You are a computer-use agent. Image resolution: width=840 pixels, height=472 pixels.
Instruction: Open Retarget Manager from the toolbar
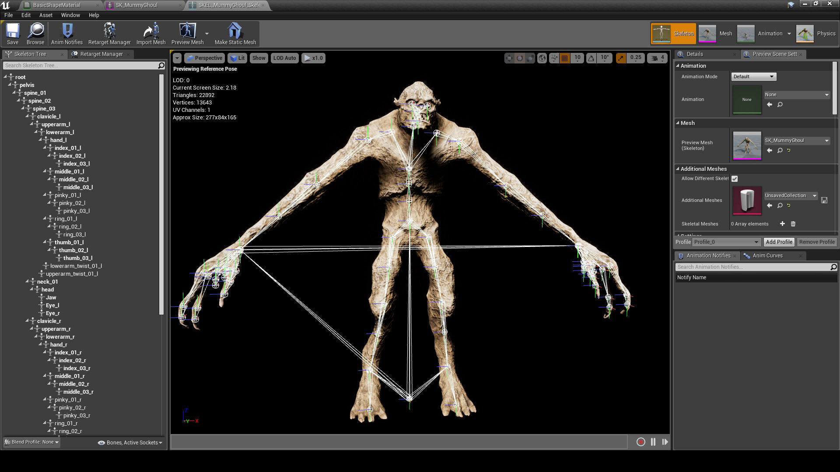point(109,34)
